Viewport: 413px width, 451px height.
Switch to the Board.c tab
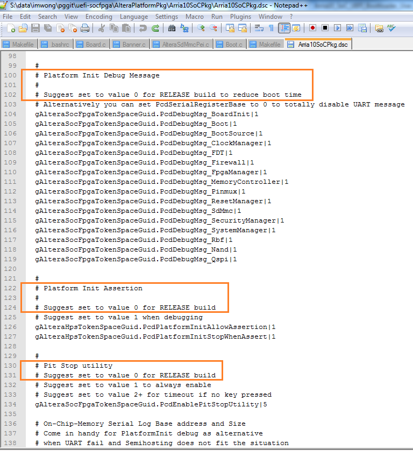point(91,44)
